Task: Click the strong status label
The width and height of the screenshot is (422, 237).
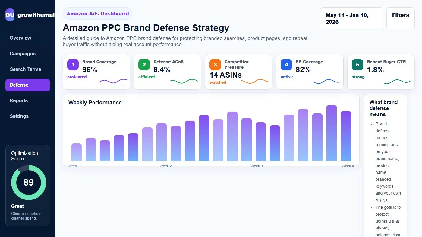Action: (358, 77)
